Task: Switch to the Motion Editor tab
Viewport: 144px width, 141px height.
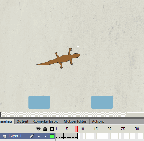Action: [x=75, y=122]
